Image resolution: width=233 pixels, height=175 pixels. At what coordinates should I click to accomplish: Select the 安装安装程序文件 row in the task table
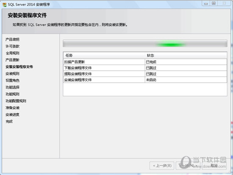pyautogui.click(x=145, y=80)
